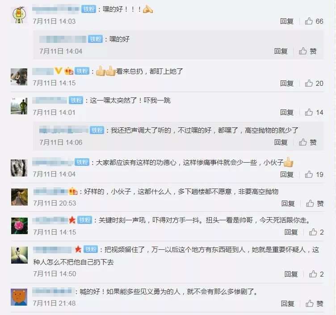Click 7月11日 14:15 timestamp under 关键时刻 comment
Image resolution: width=336 pixels, height=315 pixels.
(55, 232)
